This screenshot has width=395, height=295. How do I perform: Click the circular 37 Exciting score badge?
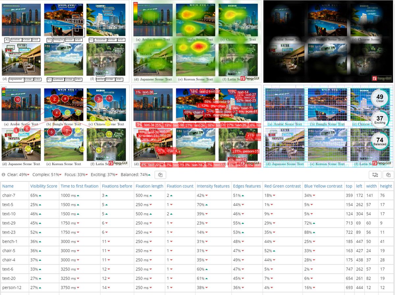380,120
